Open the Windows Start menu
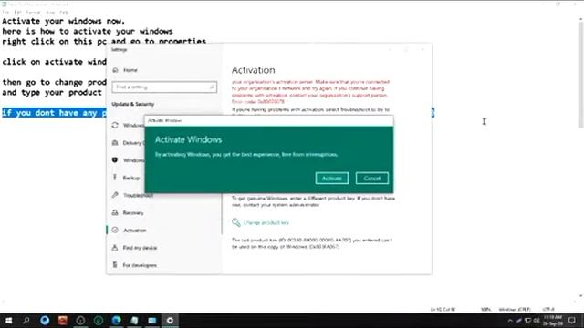This screenshot has height=328, width=584. point(8,320)
